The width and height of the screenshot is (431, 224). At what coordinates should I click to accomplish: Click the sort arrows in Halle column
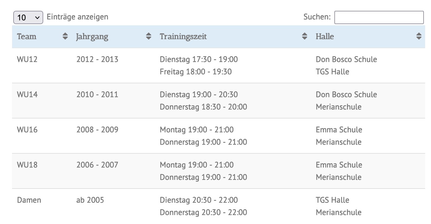pyautogui.click(x=419, y=36)
